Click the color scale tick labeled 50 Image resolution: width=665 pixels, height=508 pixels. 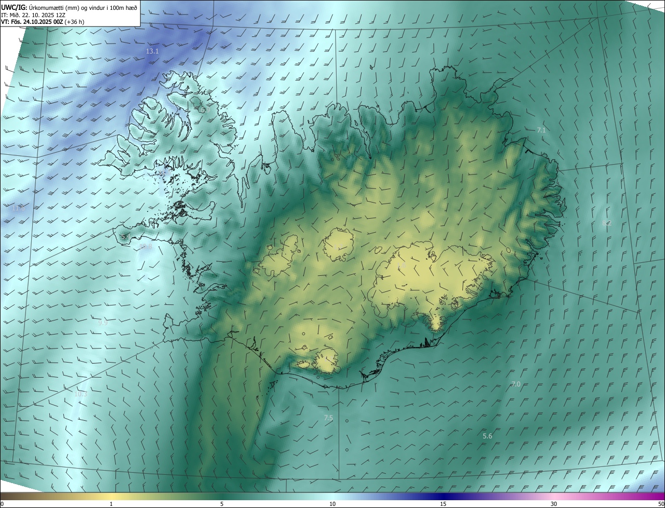pyautogui.click(x=661, y=504)
